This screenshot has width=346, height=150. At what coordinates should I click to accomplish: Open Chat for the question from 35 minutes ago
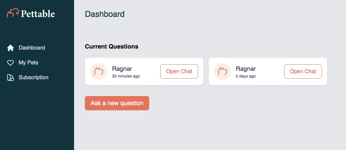pos(179,71)
